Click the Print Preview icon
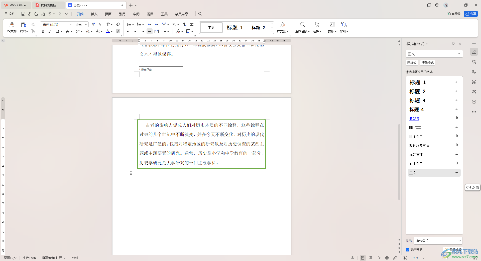The height and width of the screenshot is (261, 481). click(43, 14)
